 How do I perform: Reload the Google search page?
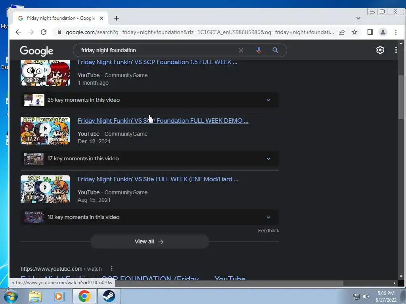[x=44, y=32]
